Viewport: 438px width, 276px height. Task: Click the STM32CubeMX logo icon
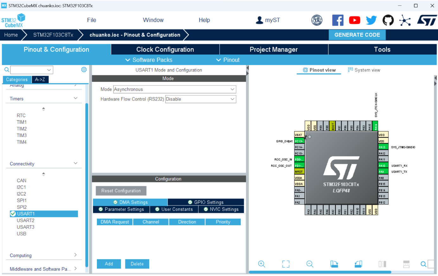click(13, 20)
